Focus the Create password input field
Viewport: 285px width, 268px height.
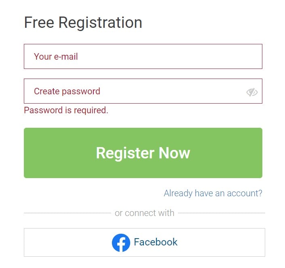coord(143,91)
